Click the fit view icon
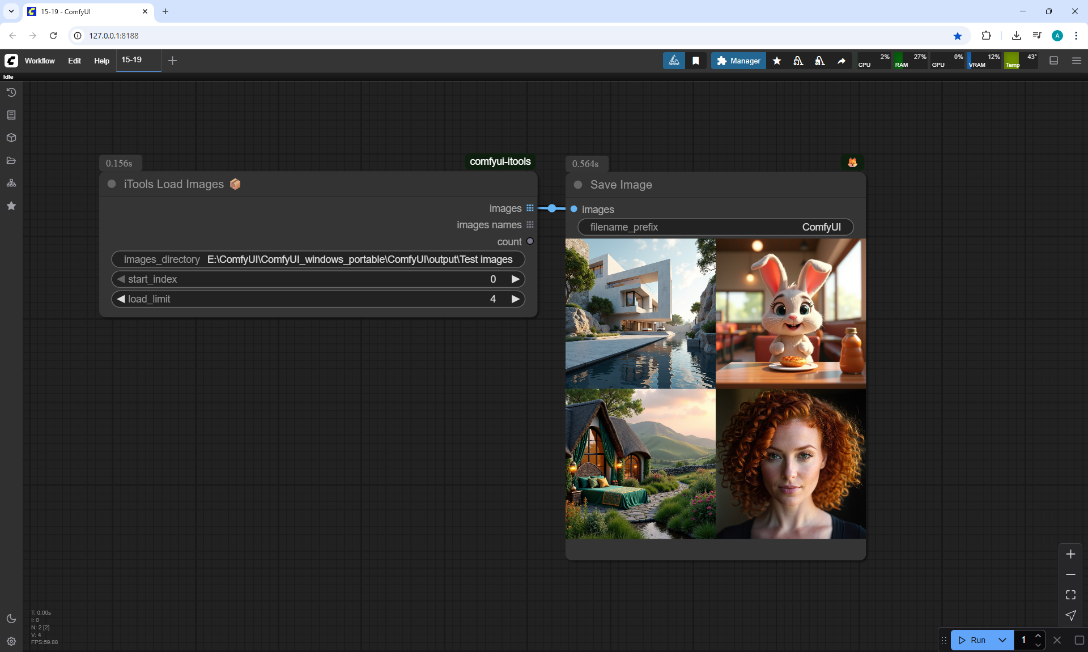The width and height of the screenshot is (1088, 652). tap(1070, 595)
